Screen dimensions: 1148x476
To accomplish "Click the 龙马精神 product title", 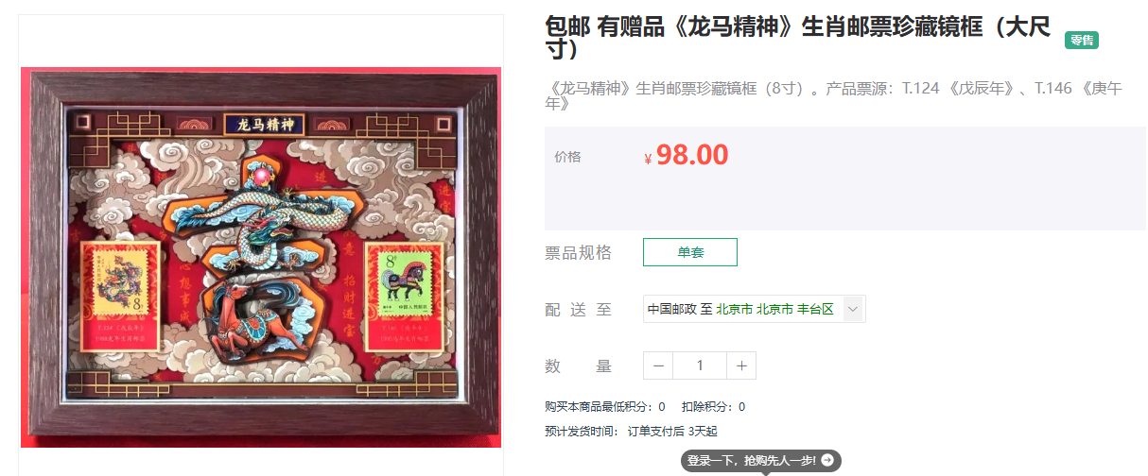I will 798,37.
